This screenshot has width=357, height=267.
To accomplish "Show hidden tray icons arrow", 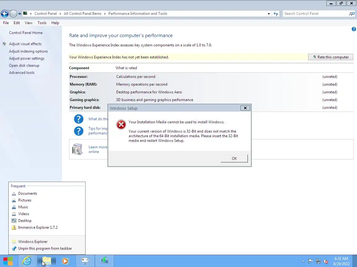I will click(x=303, y=261).
